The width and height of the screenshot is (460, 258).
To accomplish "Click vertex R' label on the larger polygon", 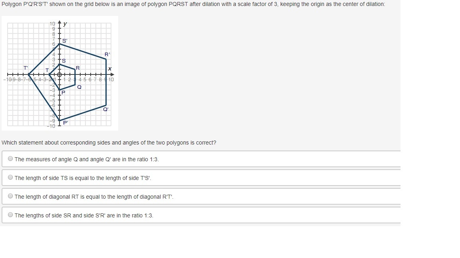I will [107, 54].
